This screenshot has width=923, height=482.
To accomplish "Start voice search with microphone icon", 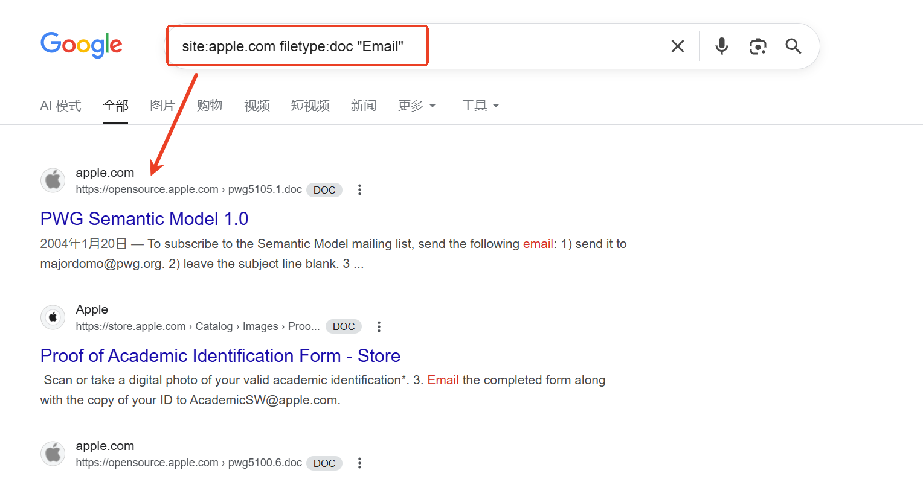I will (721, 46).
